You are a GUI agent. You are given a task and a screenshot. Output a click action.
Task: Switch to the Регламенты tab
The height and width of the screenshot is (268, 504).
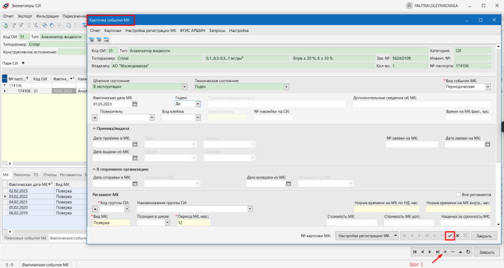pyautogui.click(x=71, y=175)
